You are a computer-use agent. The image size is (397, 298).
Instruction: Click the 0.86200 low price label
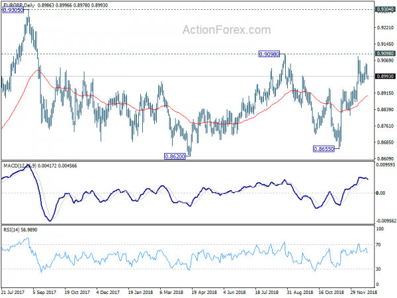click(x=175, y=156)
